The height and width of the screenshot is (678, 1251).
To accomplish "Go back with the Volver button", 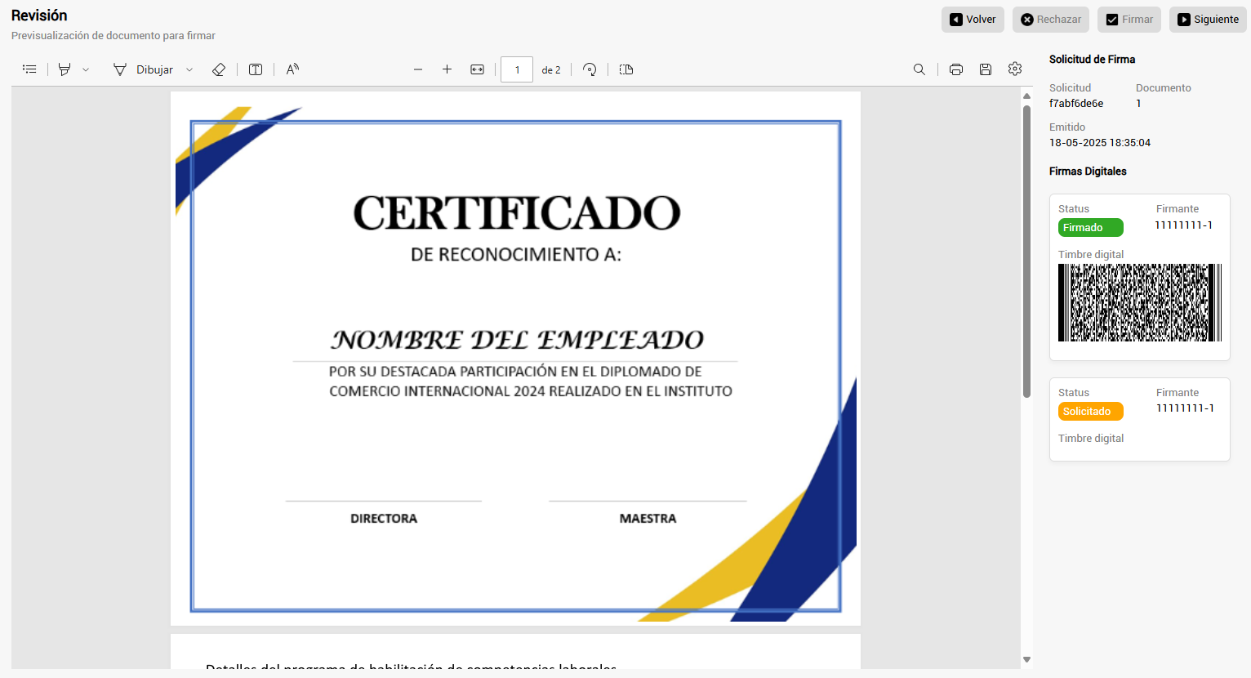I will [973, 20].
